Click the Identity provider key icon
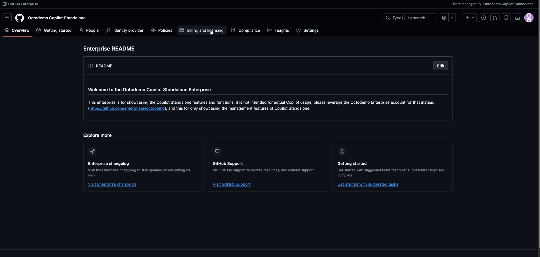540x257 pixels. pos(108,30)
